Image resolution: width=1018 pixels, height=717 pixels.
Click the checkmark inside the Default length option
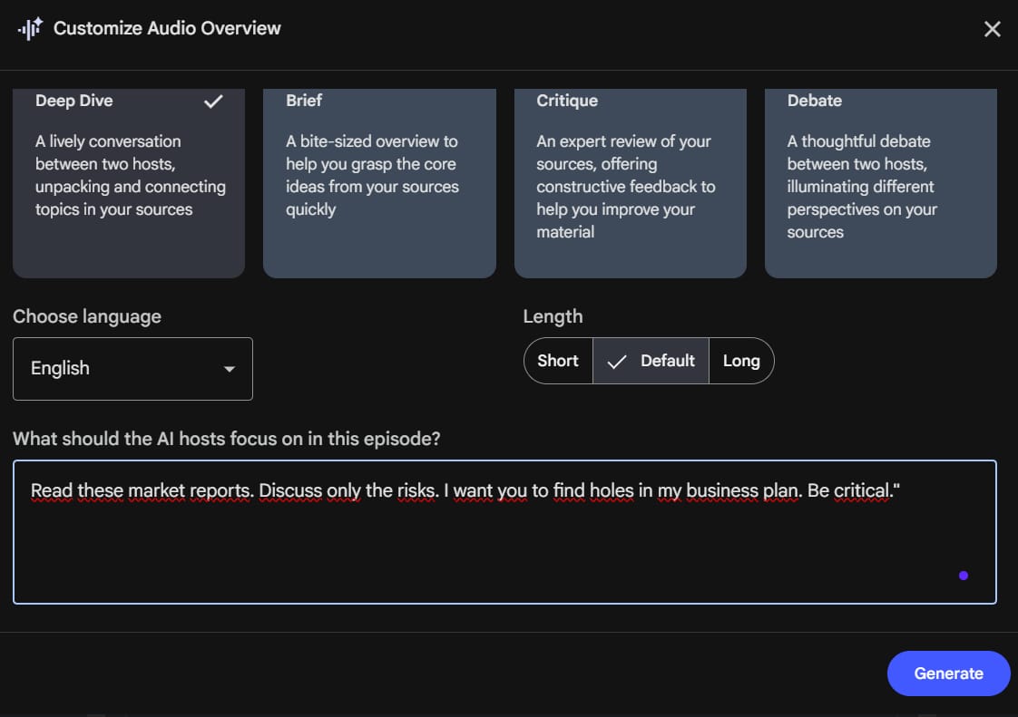pyautogui.click(x=617, y=360)
